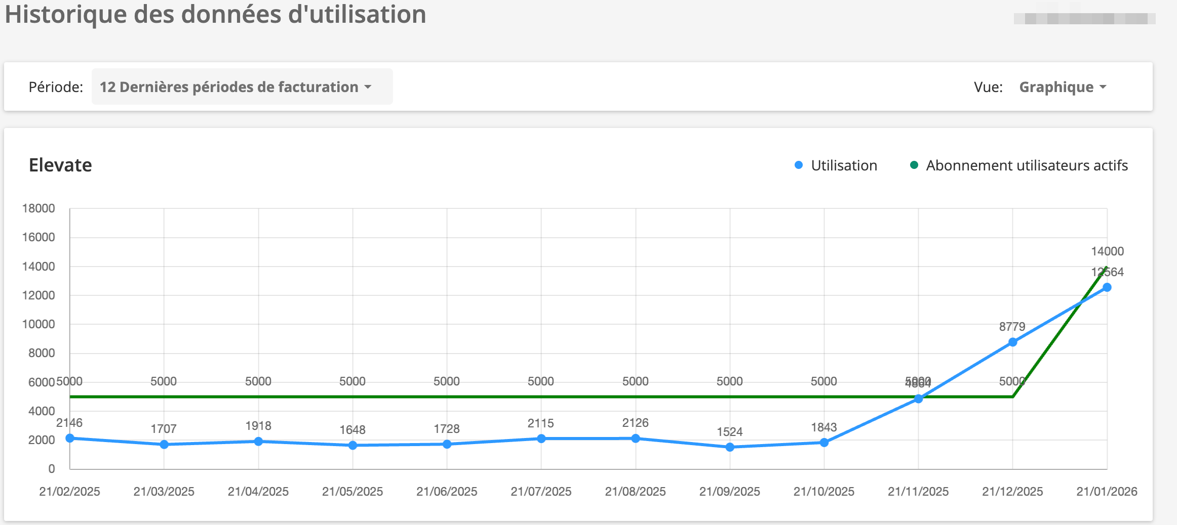Select the data point labeled 1843
Image resolution: width=1177 pixels, height=525 pixels.
coord(823,442)
